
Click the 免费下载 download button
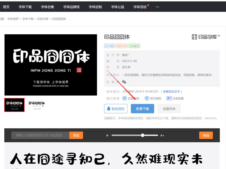[142, 109]
